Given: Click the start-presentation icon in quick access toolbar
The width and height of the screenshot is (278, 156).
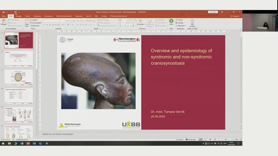Looking at the screenshot, I should tap(16, 12).
